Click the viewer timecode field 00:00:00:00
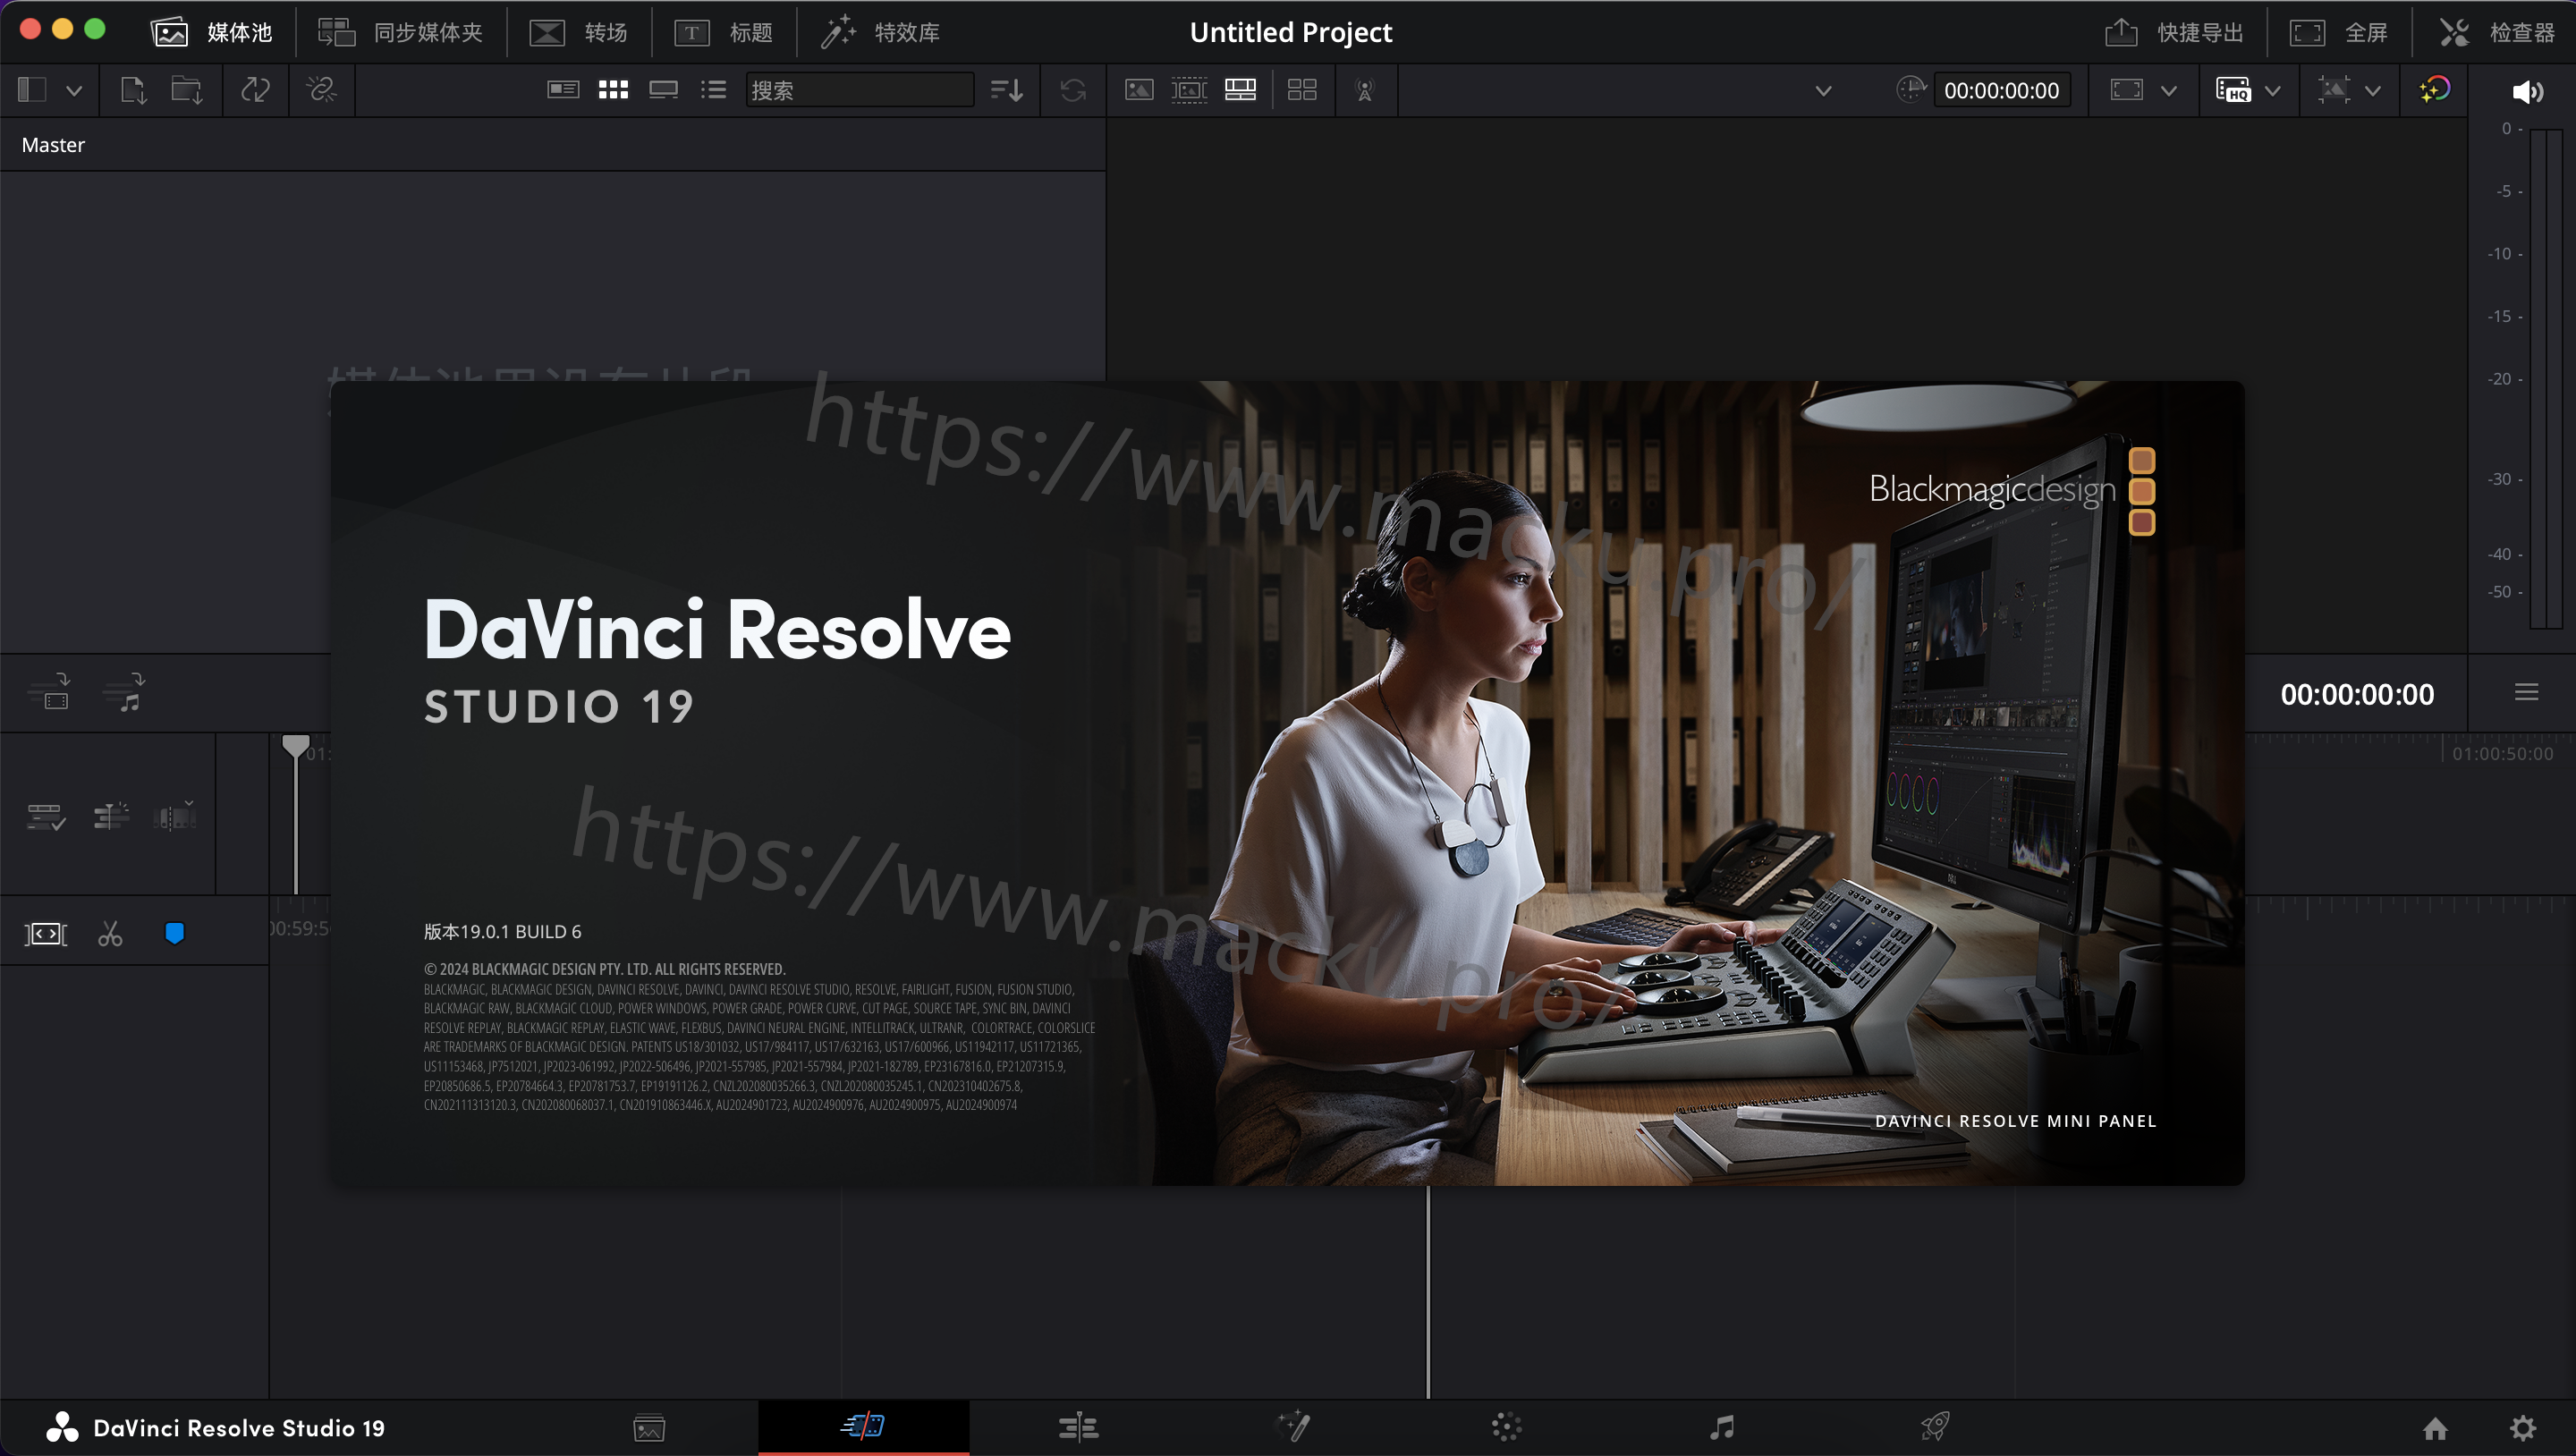The height and width of the screenshot is (1456, 2576). pyautogui.click(x=2001, y=91)
